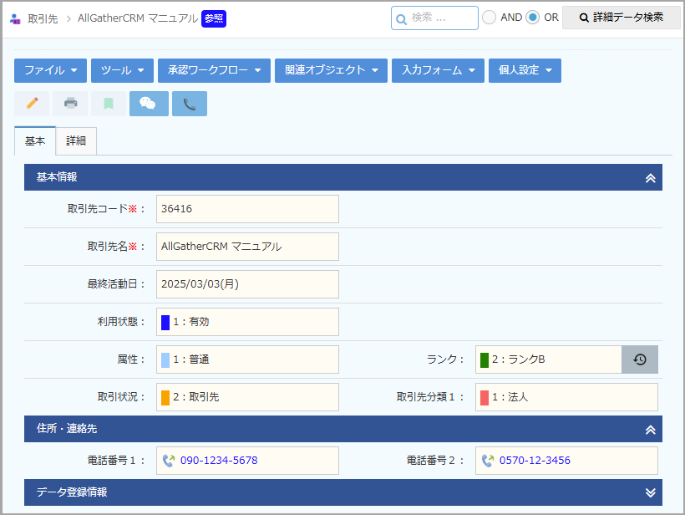Click the printer icon
This screenshot has width=685, height=515.
(x=70, y=104)
